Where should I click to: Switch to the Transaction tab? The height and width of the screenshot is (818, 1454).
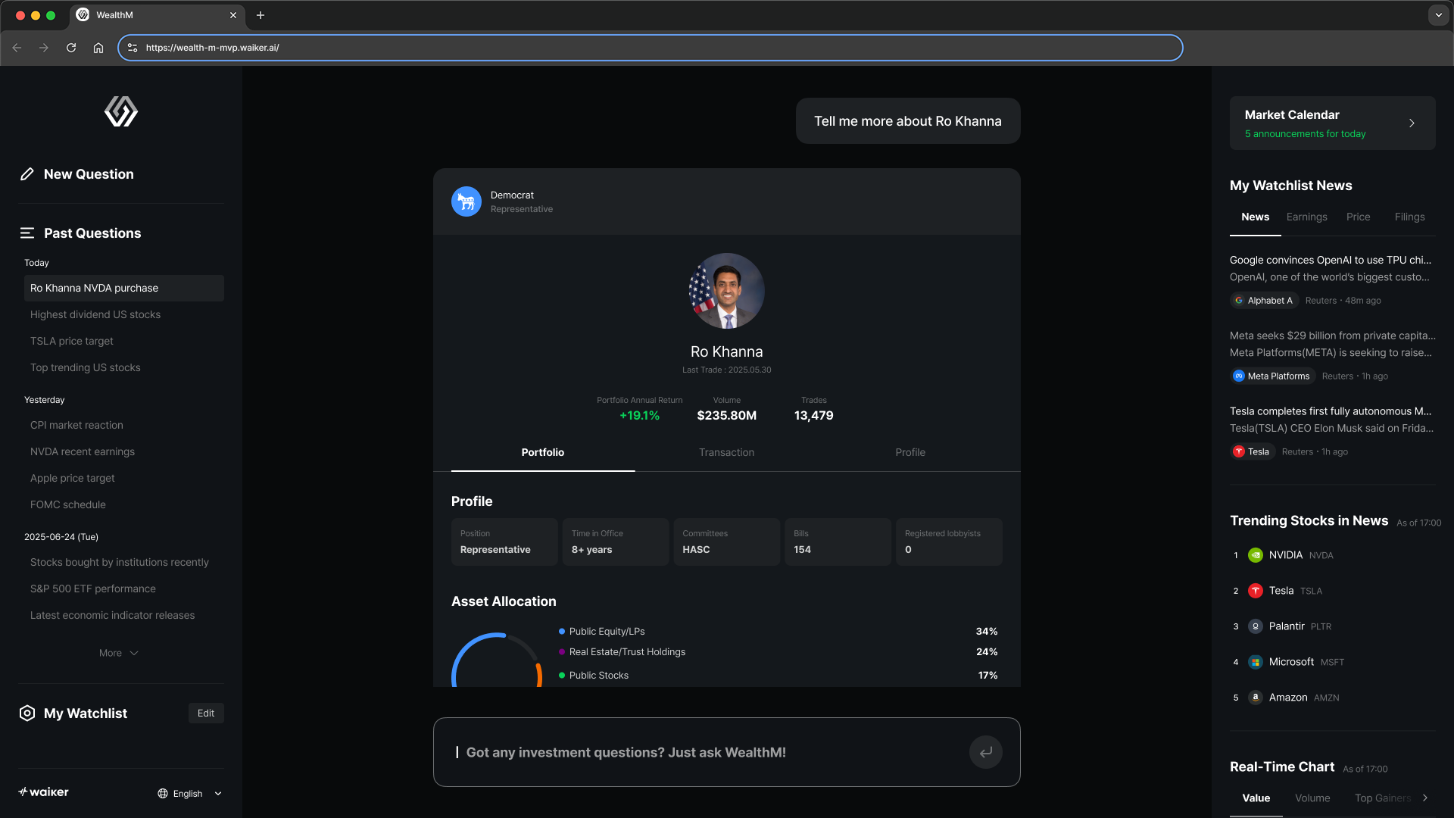click(726, 452)
